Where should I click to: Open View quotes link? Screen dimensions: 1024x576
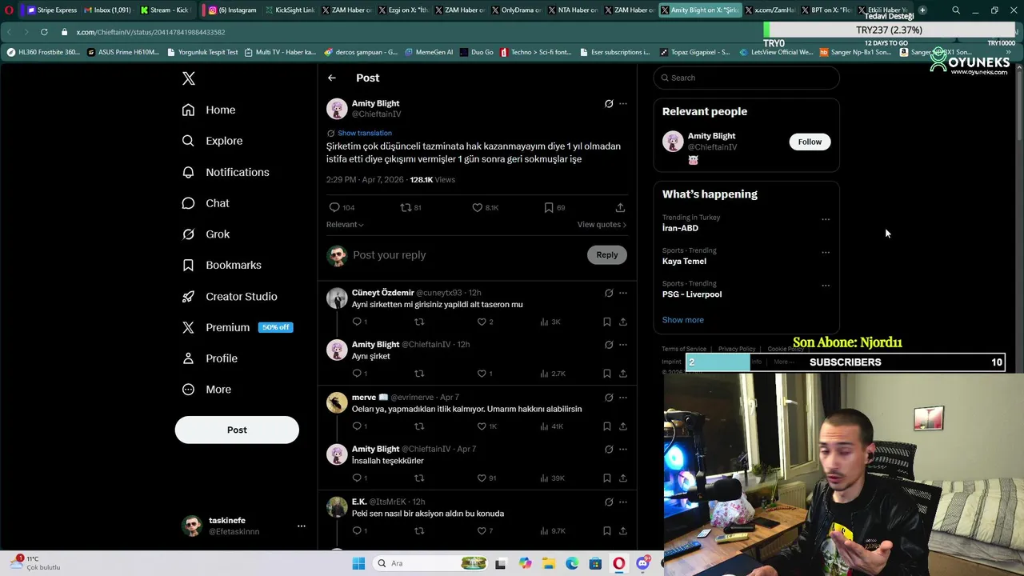tap(602, 225)
